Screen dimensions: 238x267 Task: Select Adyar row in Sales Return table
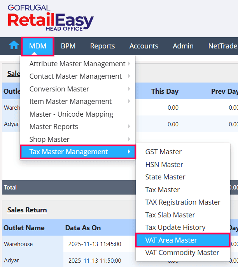pyautogui.click(x=11, y=260)
